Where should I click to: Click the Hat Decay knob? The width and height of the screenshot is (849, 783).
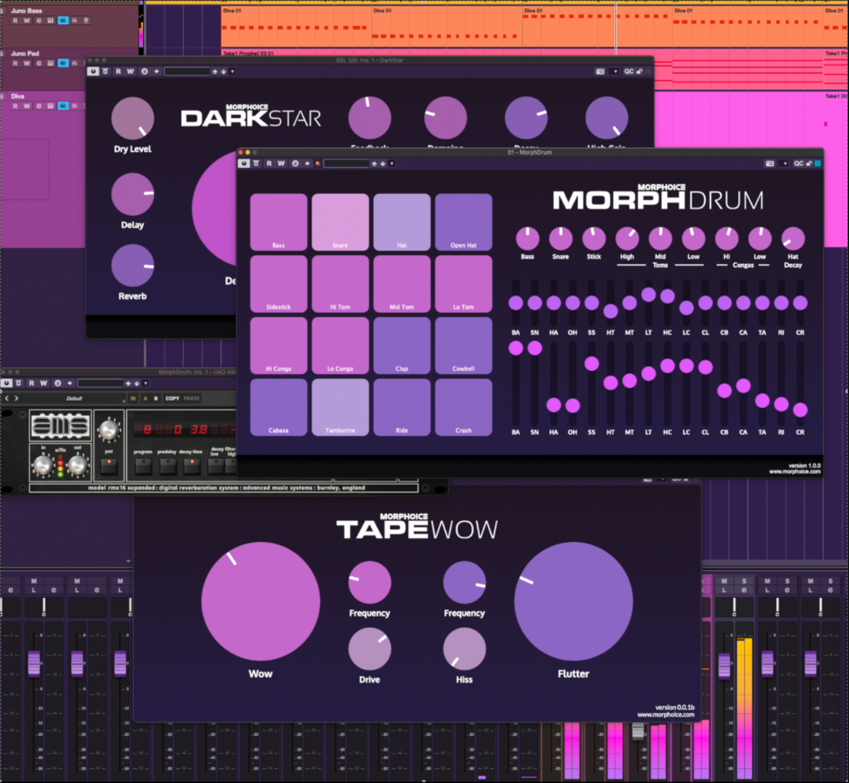792,239
